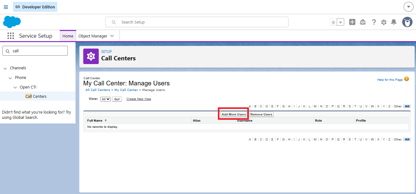Open the View dropdown set to All
416x194 pixels.
pyautogui.click(x=106, y=99)
